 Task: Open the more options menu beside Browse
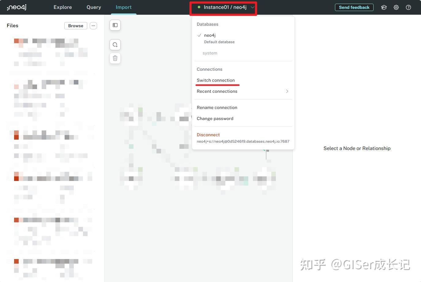pos(93,25)
